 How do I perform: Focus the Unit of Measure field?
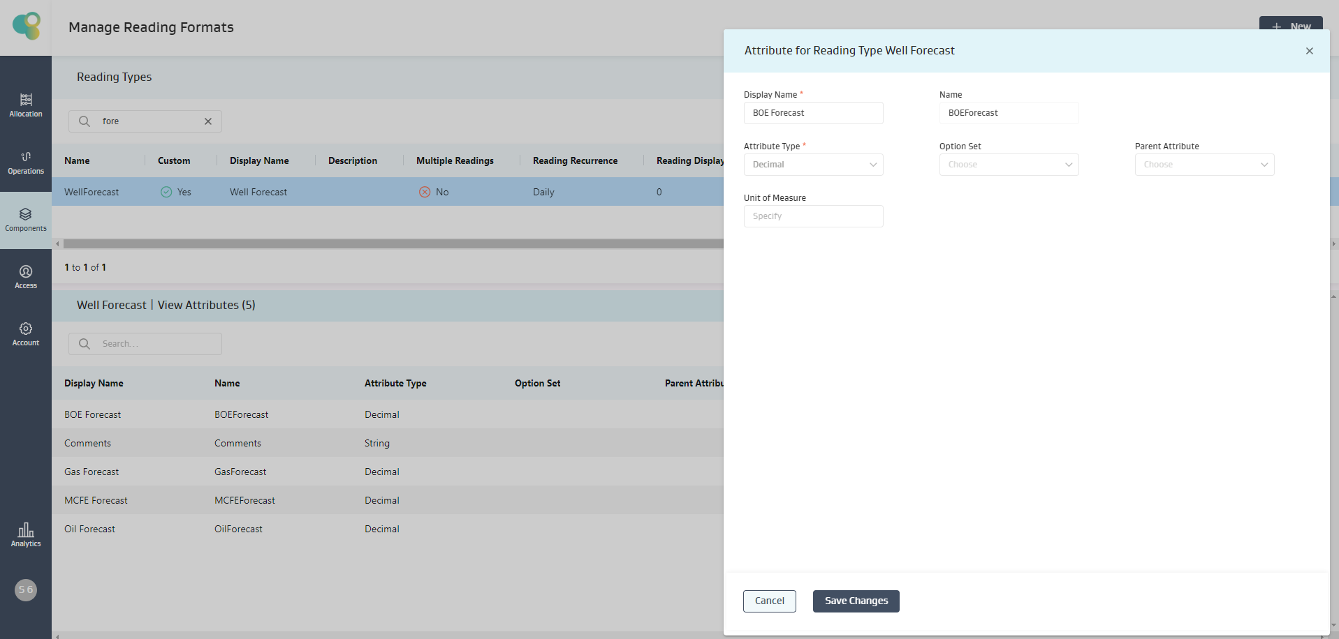pos(813,216)
